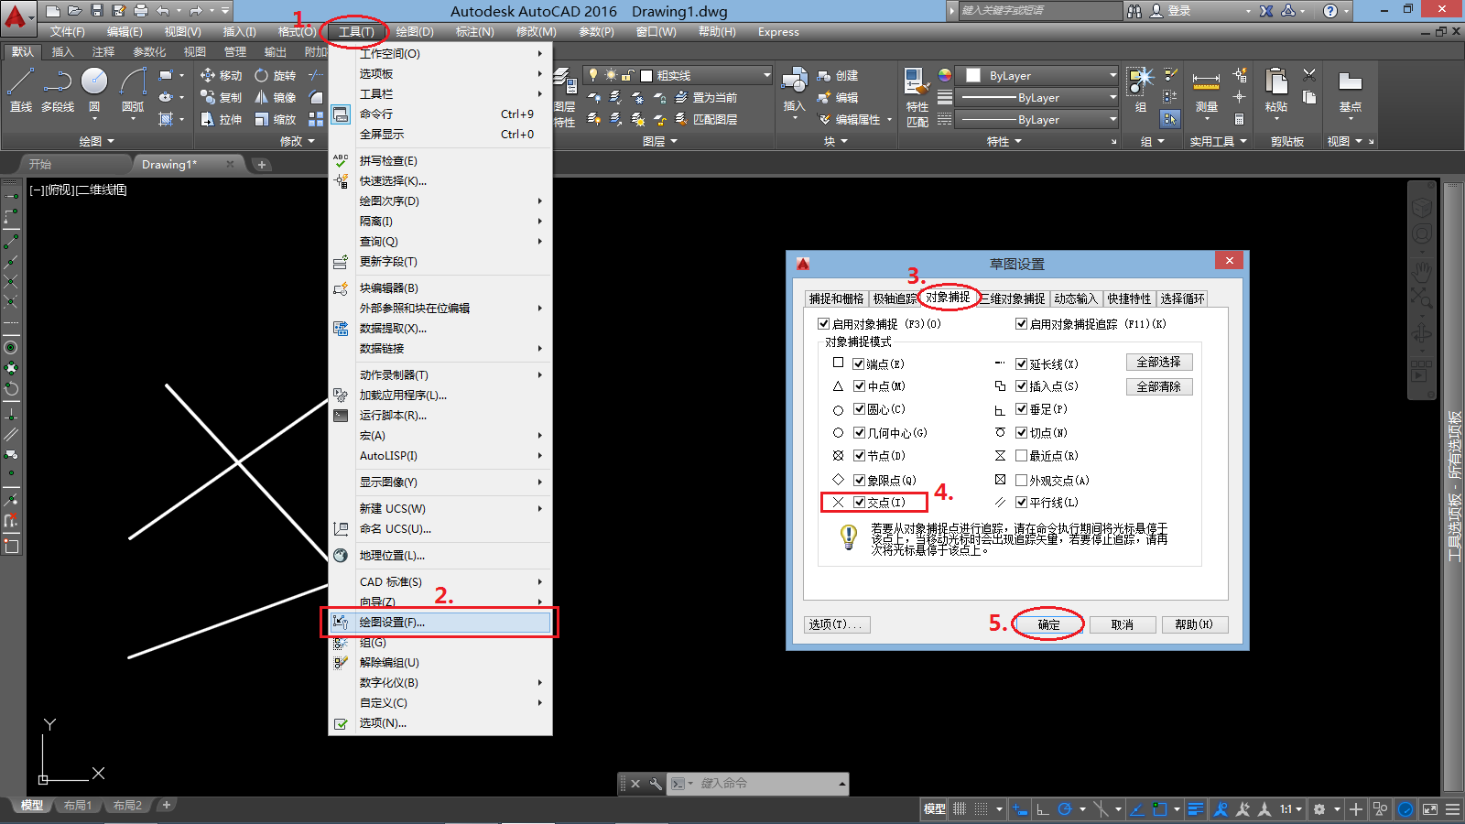Click the white color swatch beside 粗实线 layer
This screenshot has height=824, width=1465.
[x=646, y=76]
